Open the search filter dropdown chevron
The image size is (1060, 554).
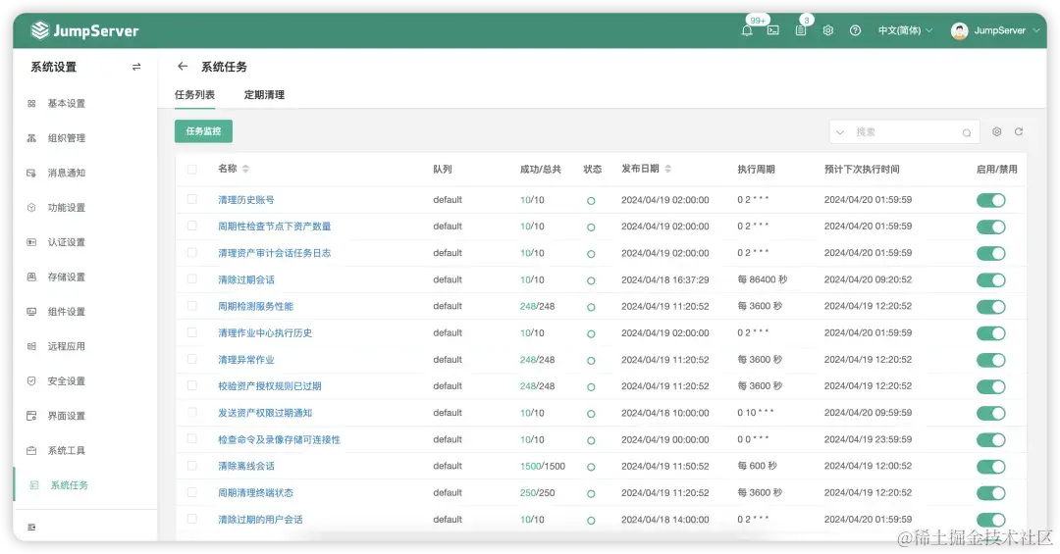(839, 132)
